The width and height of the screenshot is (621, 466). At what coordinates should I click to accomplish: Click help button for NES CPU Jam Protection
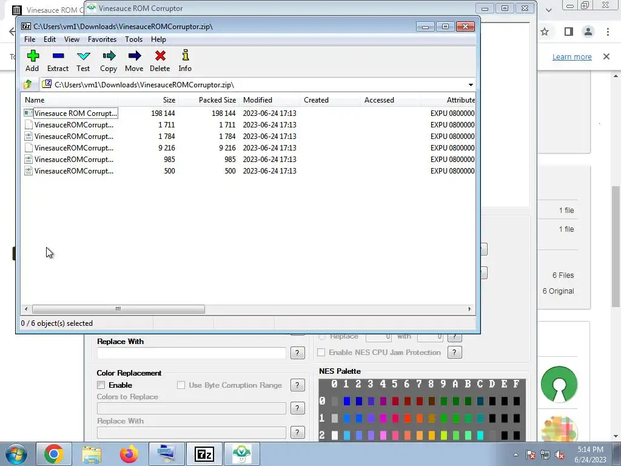click(x=455, y=353)
